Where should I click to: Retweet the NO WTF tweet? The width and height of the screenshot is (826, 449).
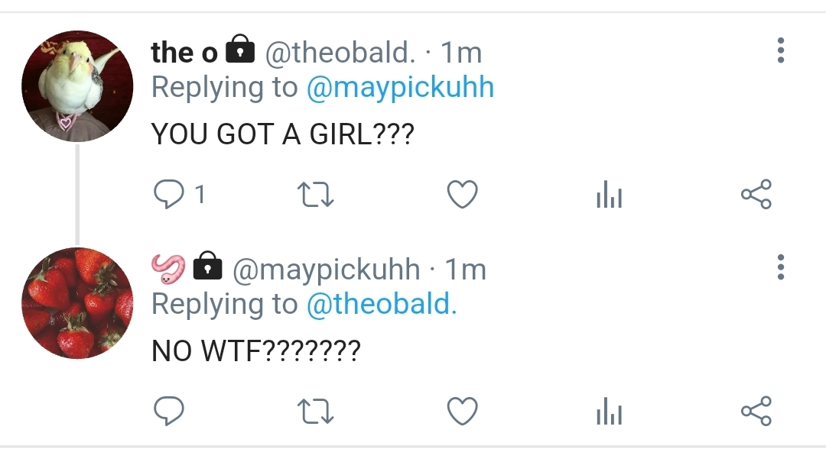click(x=316, y=411)
